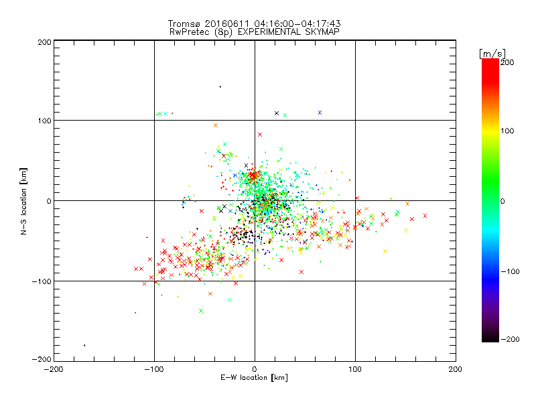Viewport: 536px width, 402px height.
Task: Click the 100 tick label on the E-W axis
Action: pyautogui.click(x=355, y=369)
